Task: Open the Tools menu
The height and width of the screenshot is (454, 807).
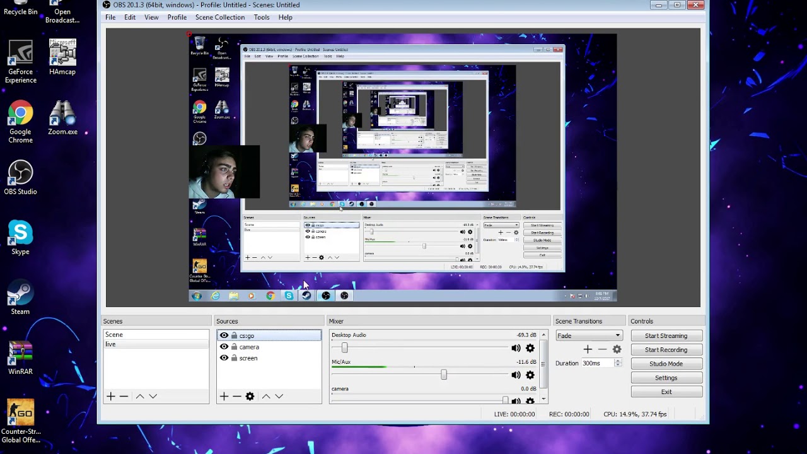Action: click(x=262, y=17)
